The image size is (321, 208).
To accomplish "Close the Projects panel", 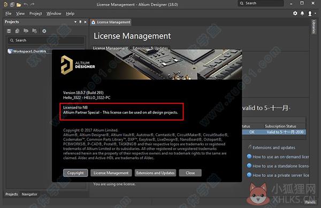I will tap(85, 22).
